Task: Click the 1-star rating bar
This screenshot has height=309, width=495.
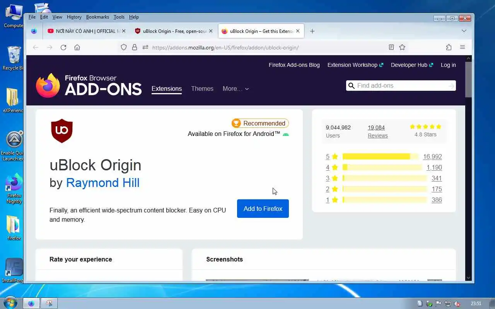Action: [x=385, y=200]
